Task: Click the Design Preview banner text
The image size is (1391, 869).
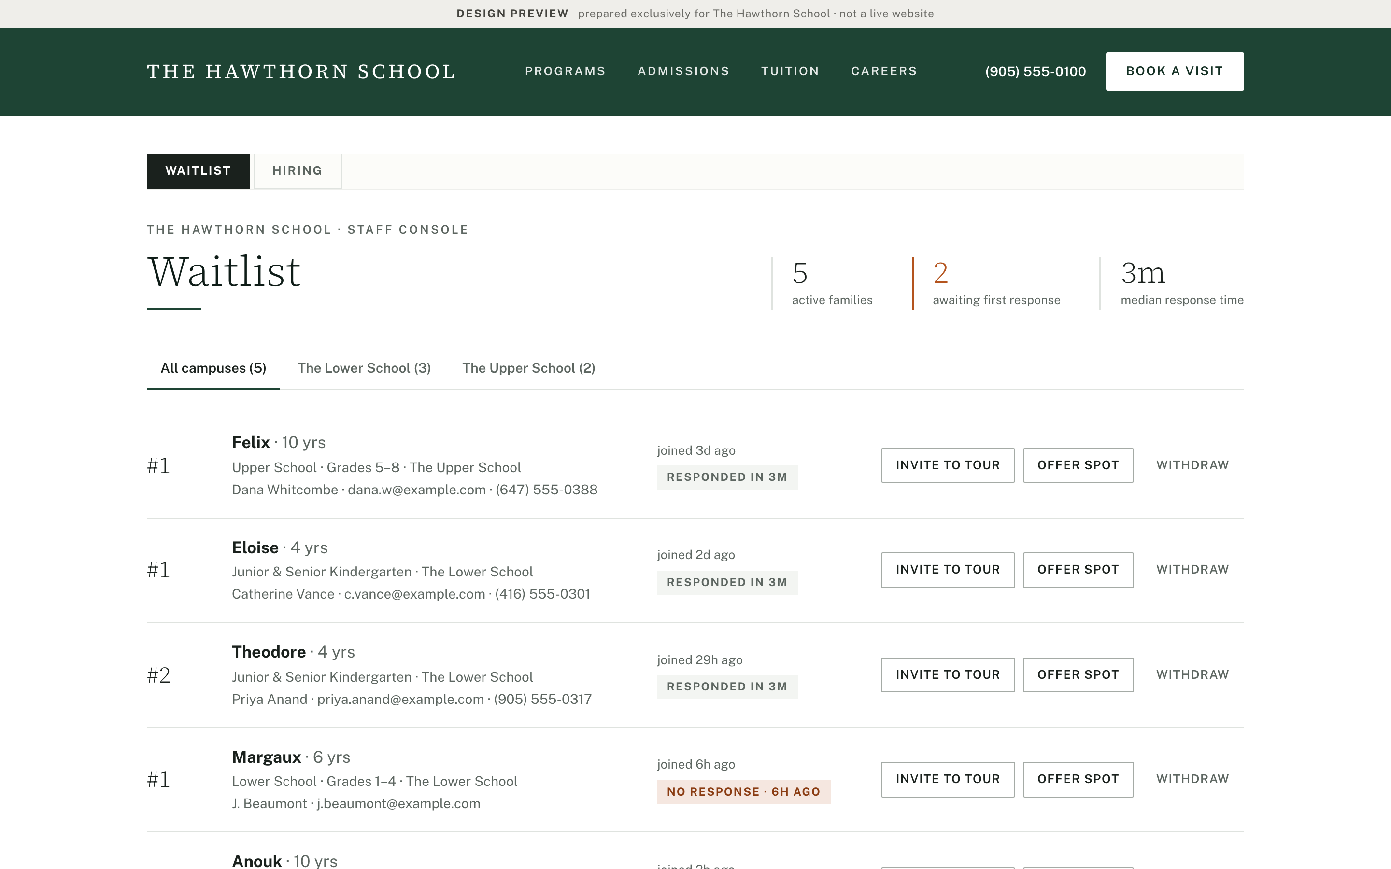Action: pyautogui.click(x=695, y=14)
